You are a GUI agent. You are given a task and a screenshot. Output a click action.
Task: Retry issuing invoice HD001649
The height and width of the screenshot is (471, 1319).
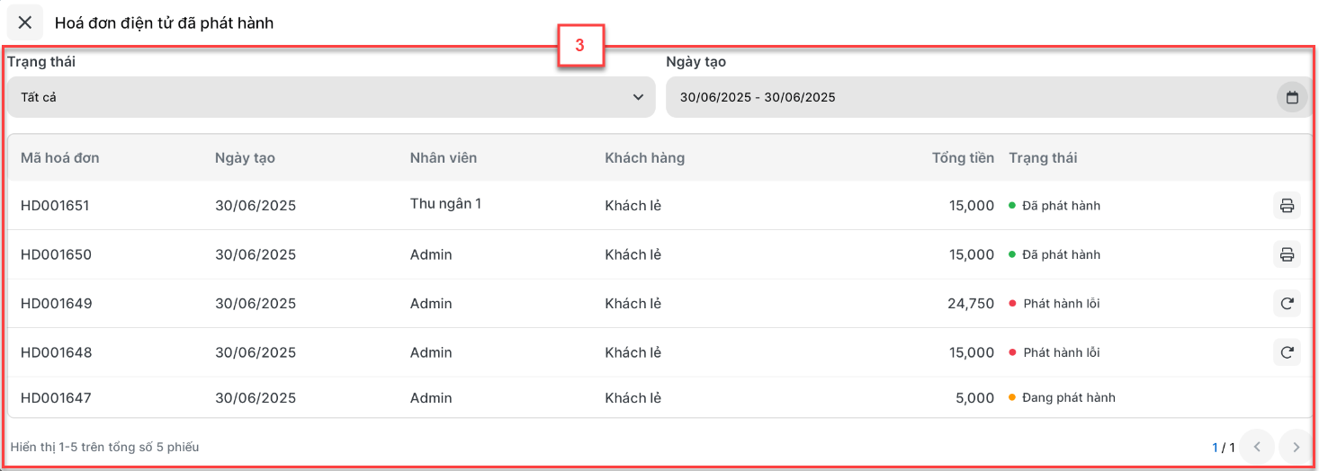(1288, 304)
